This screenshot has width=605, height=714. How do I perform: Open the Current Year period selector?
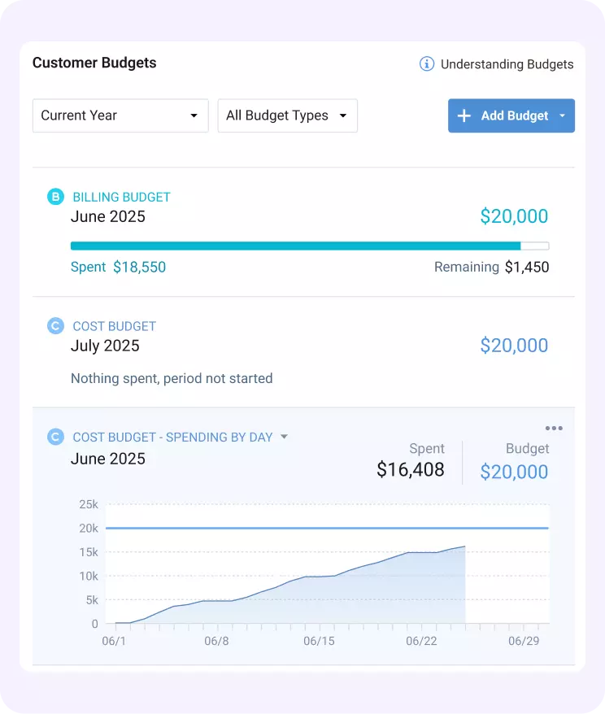120,115
